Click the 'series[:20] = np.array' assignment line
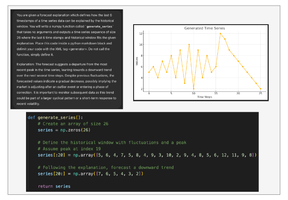The width and height of the screenshot is (288, 200). 147,155
